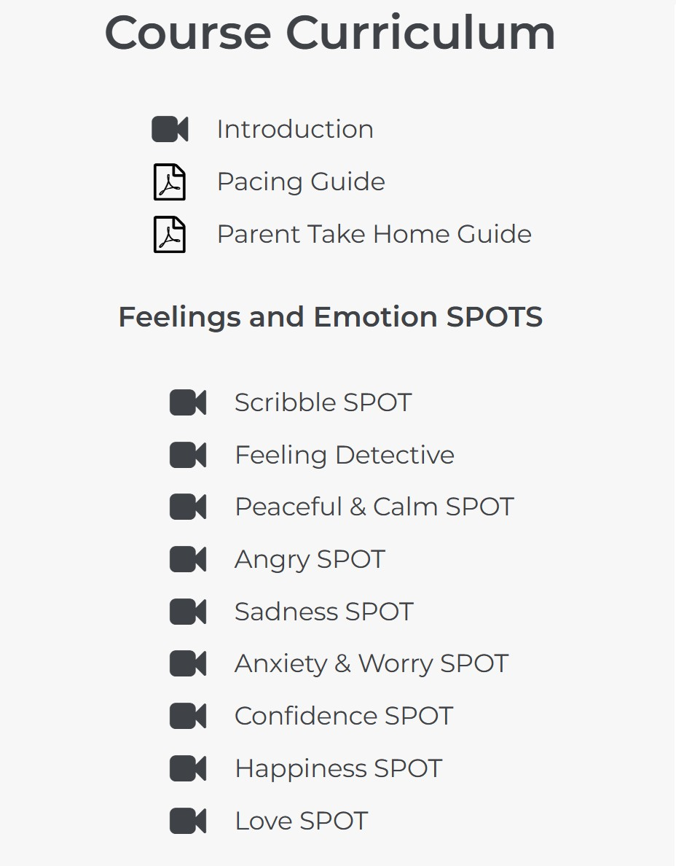Screen dimensions: 676x866
Task: Select the Confidence SPOT lesson title
Action: (x=343, y=717)
